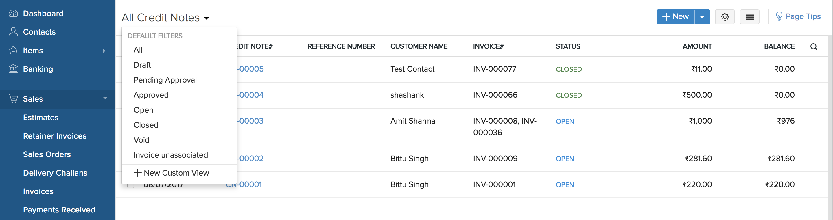Create a New Custom View
The height and width of the screenshot is (220, 833).
(x=172, y=173)
